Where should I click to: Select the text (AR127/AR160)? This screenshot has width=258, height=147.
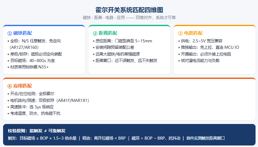click(x=24, y=48)
